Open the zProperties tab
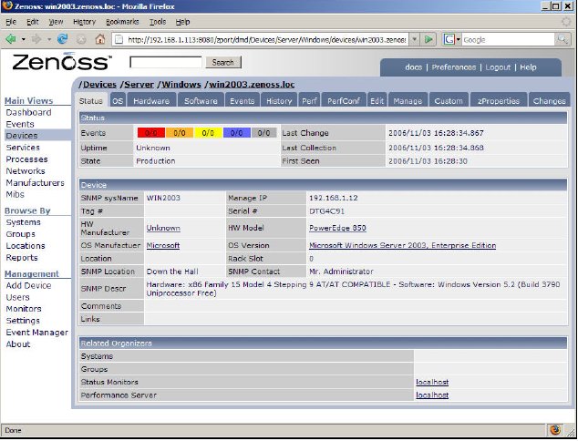The height and width of the screenshot is (441, 578). point(499,101)
